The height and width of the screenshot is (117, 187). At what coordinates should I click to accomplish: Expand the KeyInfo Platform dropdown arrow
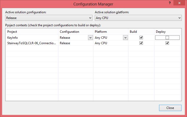(125, 38)
